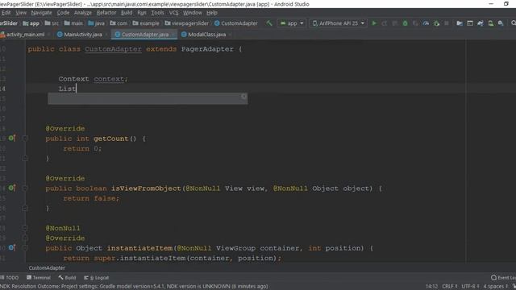Open the TODO tool window
This screenshot has width=516, height=290.
pyautogui.click(x=10, y=277)
